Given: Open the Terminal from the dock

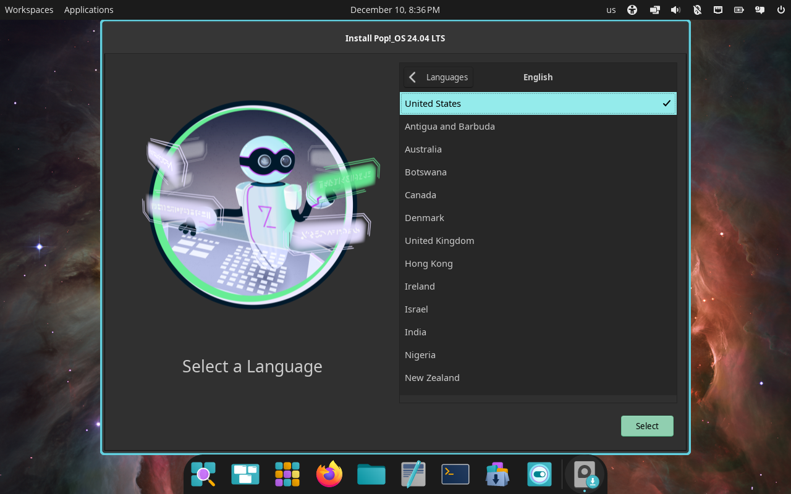Looking at the screenshot, I should 455,474.
